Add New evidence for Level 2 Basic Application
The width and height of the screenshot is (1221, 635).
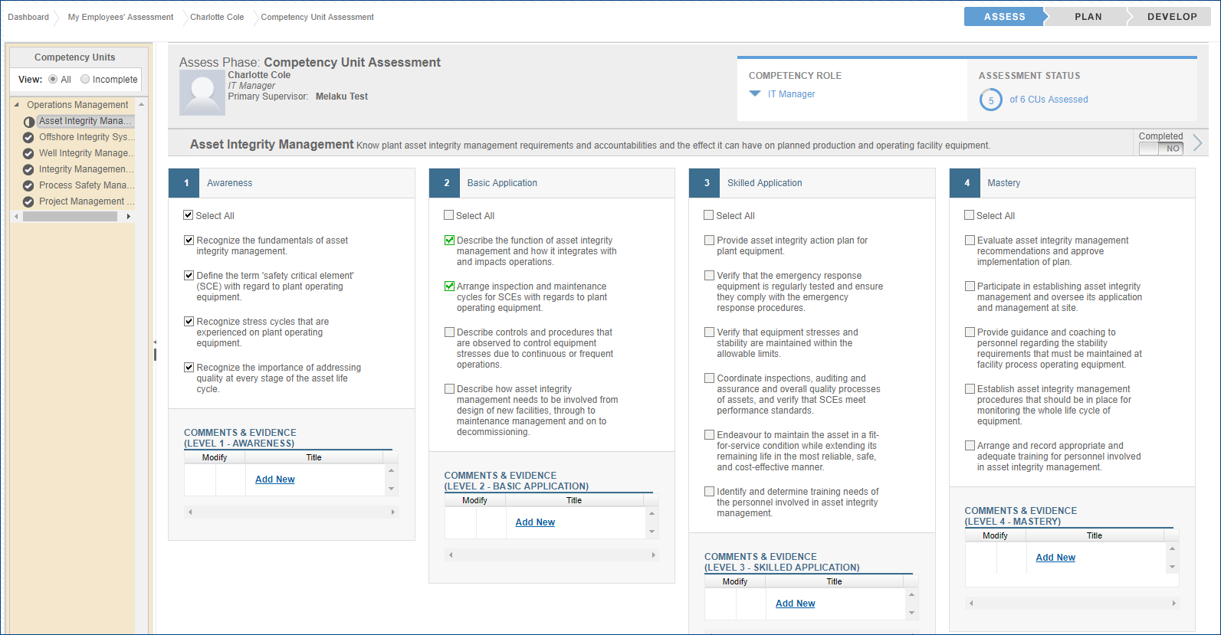[x=535, y=522]
